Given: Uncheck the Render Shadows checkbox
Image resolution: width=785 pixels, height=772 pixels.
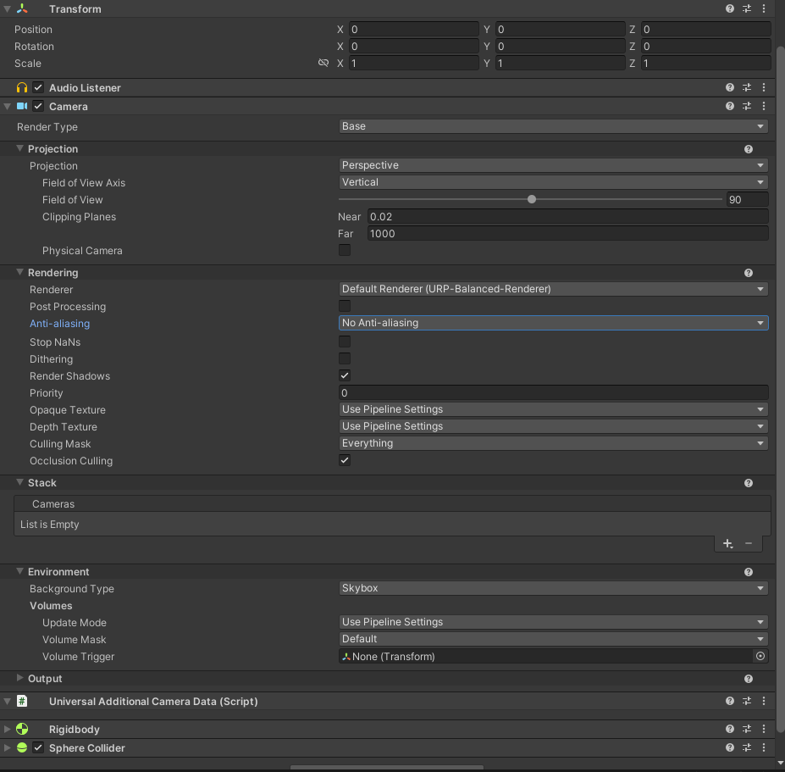Looking at the screenshot, I should click(345, 375).
